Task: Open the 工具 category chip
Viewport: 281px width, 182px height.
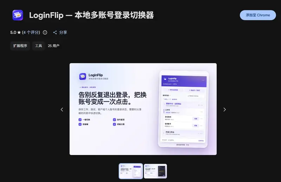Action: [38, 46]
